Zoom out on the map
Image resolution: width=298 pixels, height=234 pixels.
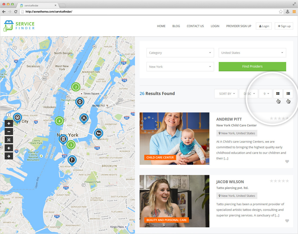(9, 132)
